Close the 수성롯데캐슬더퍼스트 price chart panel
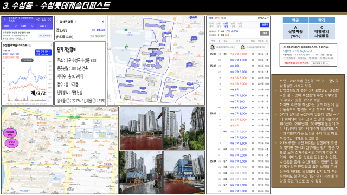The width and height of the screenshot is (347, 195). tap(52, 45)
